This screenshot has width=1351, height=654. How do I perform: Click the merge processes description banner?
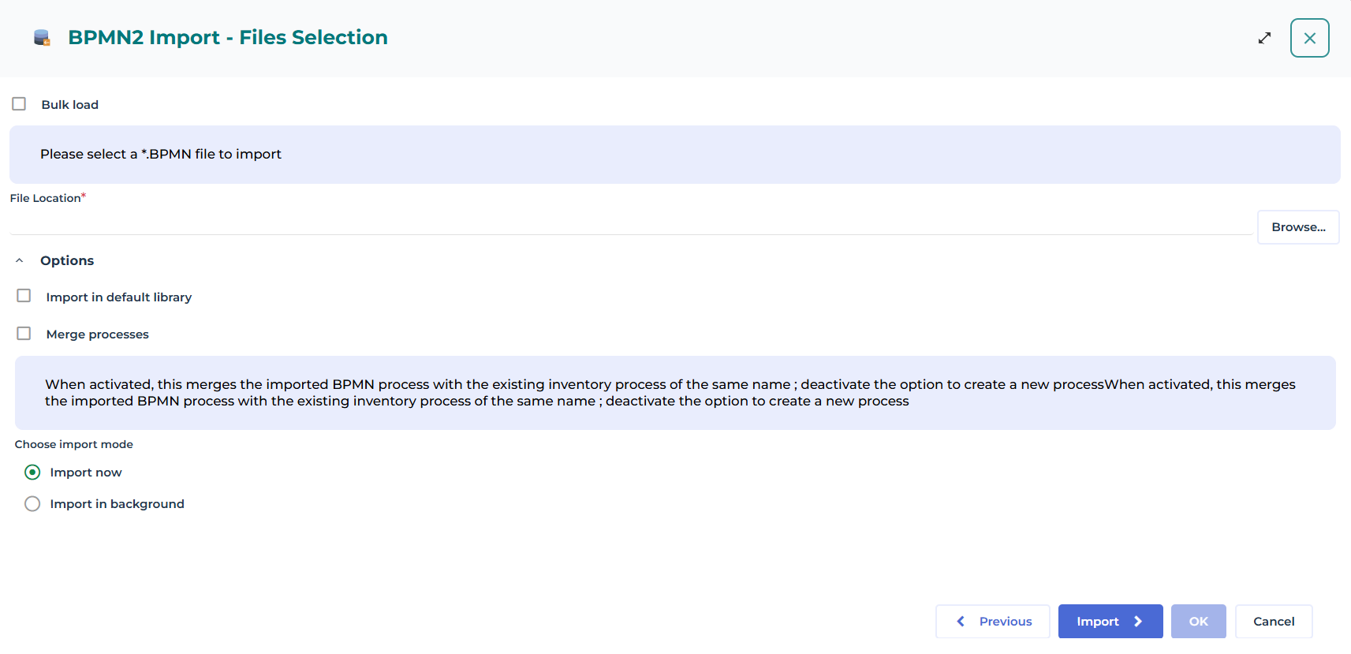coord(675,392)
